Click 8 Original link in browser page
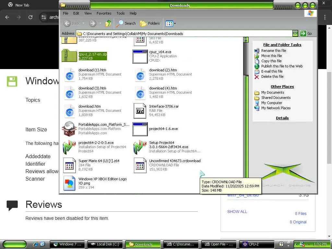 click(x=298, y=222)
